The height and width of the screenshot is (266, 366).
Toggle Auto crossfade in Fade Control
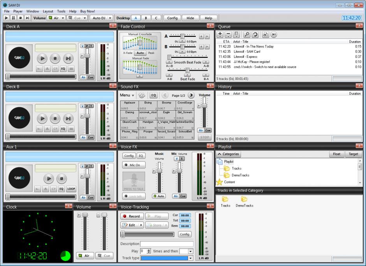pos(140,53)
